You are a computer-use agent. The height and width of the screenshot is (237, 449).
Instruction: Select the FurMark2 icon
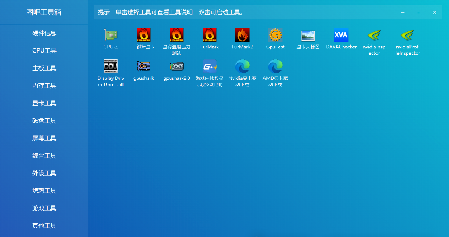pyautogui.click(x=242, y=36)
